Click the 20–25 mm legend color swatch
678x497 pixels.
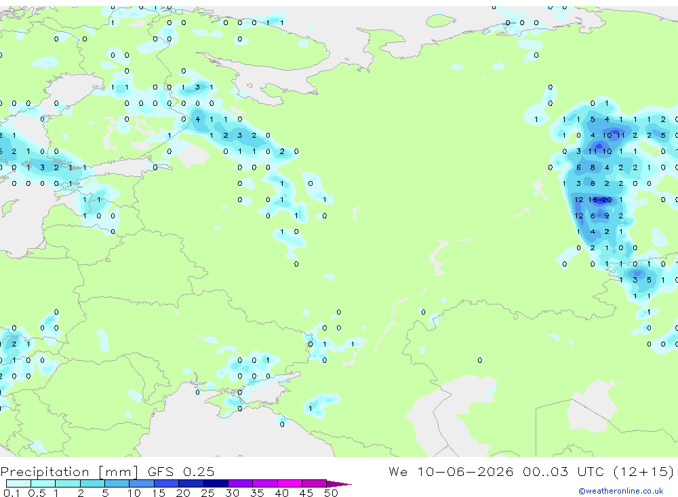click(191, 483)
